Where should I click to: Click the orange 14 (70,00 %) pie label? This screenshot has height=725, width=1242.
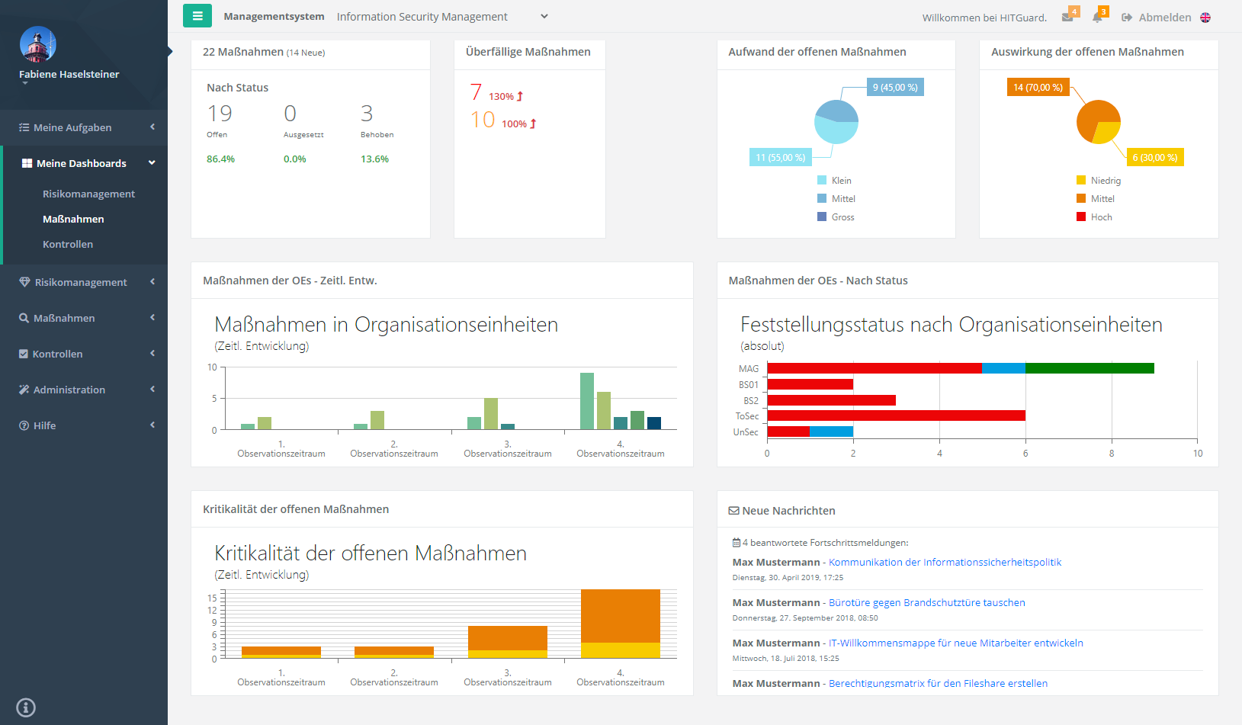coord(1038,88)
